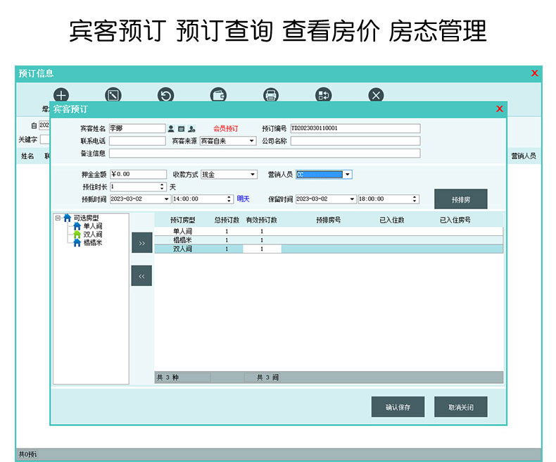
Task: Select 榻榻米 in the room type tree
Action: [93, 242]
